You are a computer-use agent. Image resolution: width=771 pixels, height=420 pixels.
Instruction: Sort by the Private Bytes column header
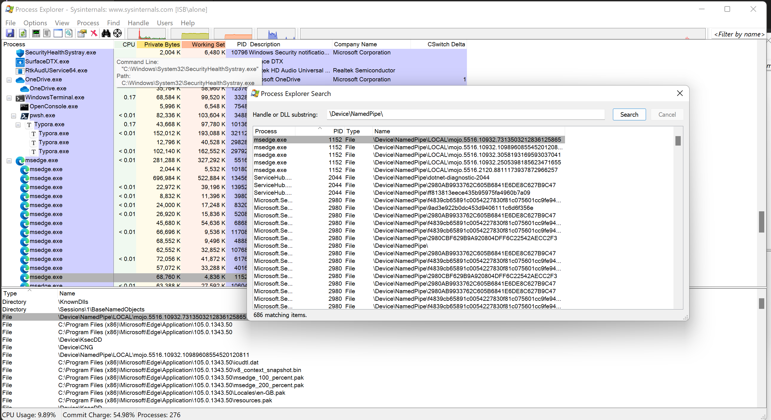coord(159,44)
